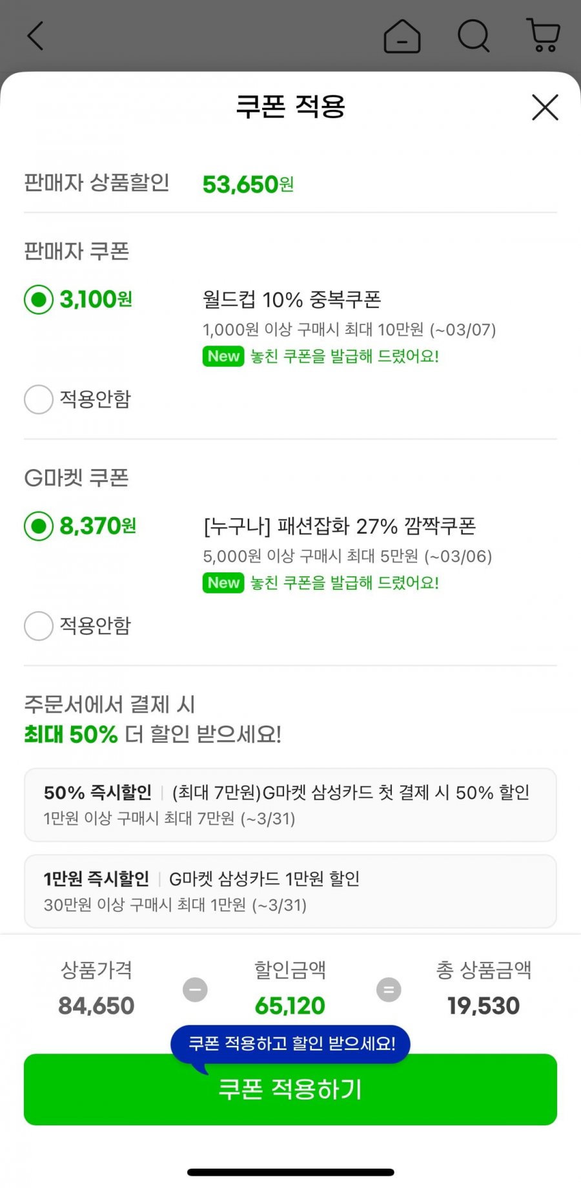Tap the equals circle icon in summary

(389, 990)
